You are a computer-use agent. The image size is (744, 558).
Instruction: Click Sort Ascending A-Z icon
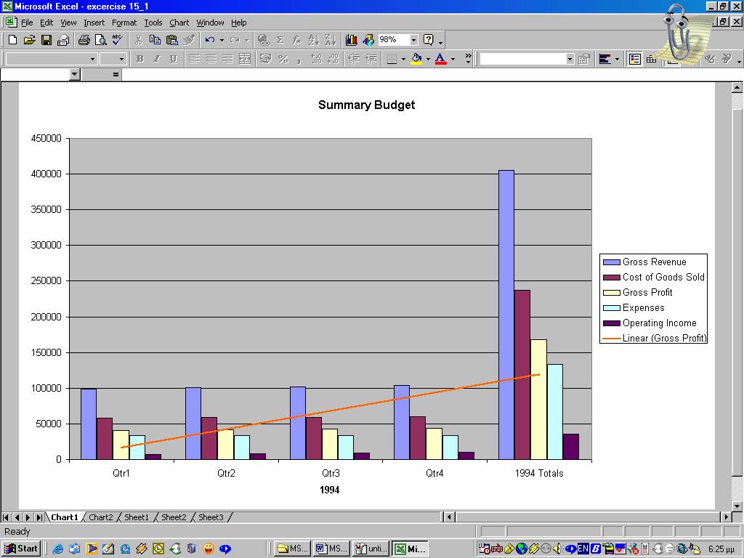coord(314,40)
